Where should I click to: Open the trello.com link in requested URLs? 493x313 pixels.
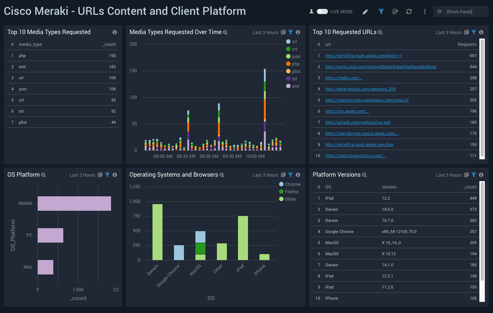pos(344,78)
